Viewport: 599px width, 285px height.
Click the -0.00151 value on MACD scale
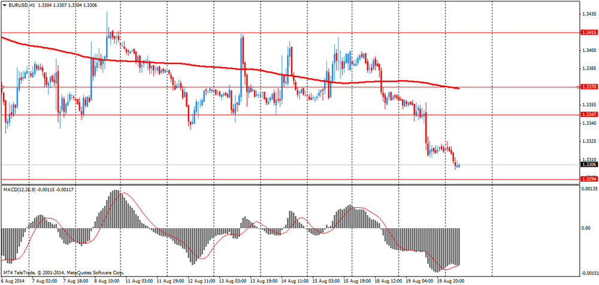[589, 273]
